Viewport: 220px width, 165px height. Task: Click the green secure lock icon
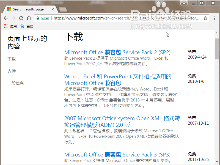(x=38, y=18)
